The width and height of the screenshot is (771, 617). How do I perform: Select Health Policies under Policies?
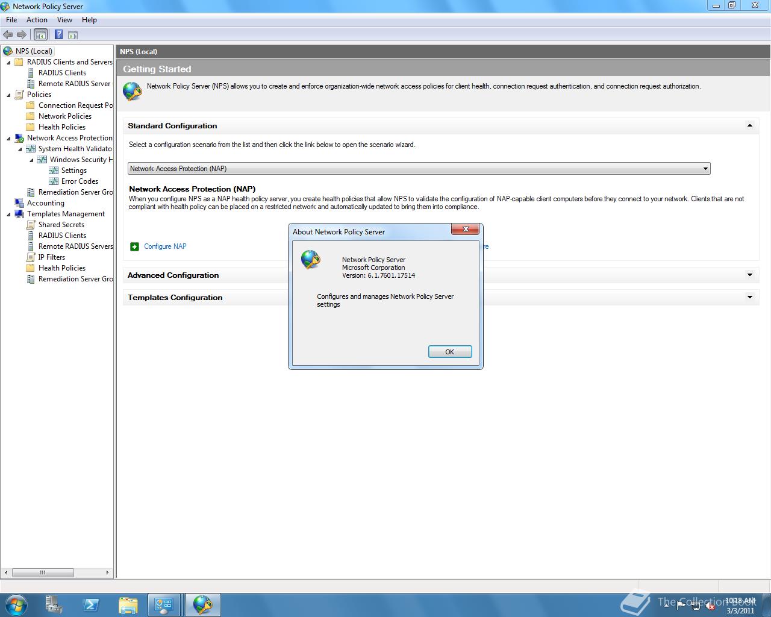(62, 127)
